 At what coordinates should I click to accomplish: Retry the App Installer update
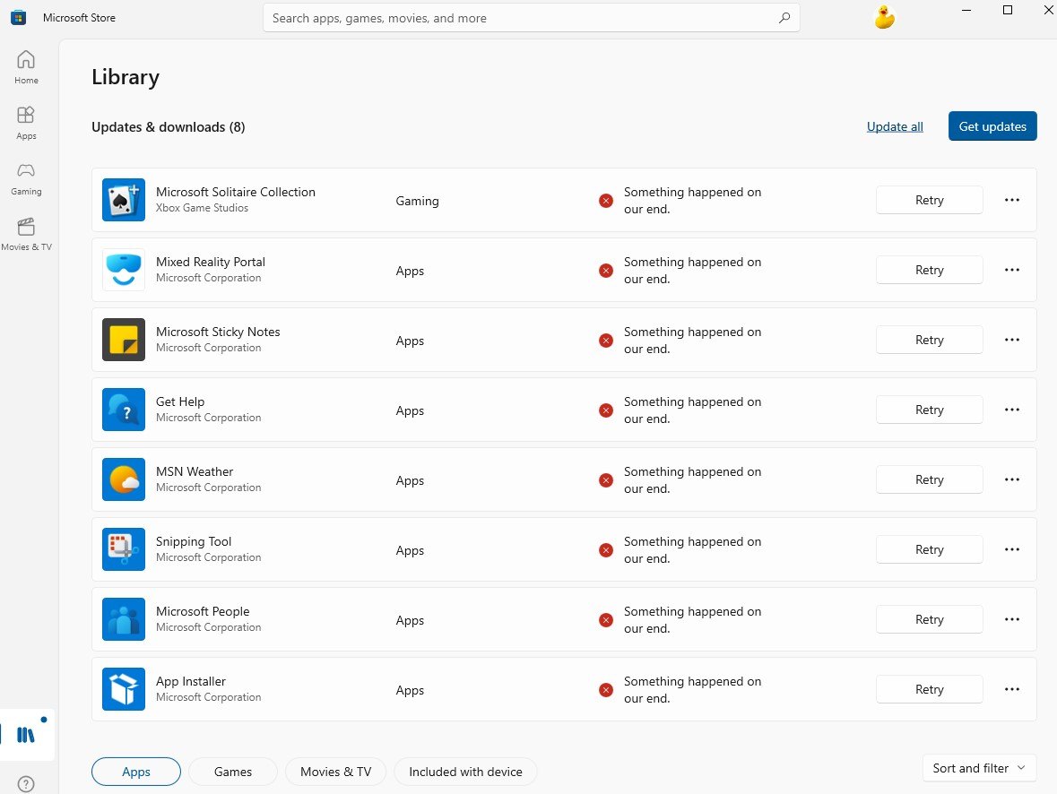click(x=929, y=689)
